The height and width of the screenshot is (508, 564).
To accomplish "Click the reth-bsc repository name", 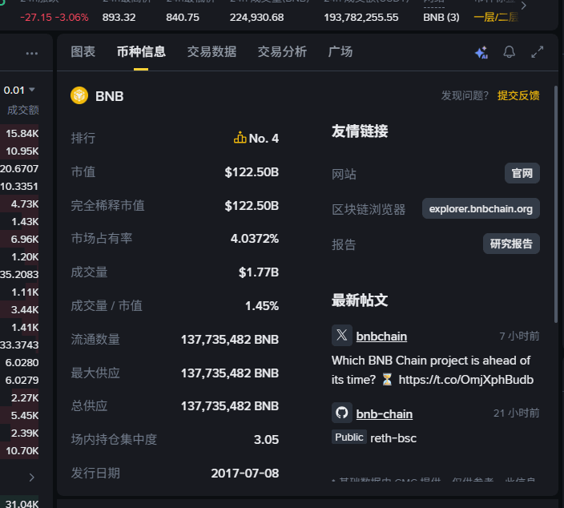I will pyautogui.click(x=393, y=437).
